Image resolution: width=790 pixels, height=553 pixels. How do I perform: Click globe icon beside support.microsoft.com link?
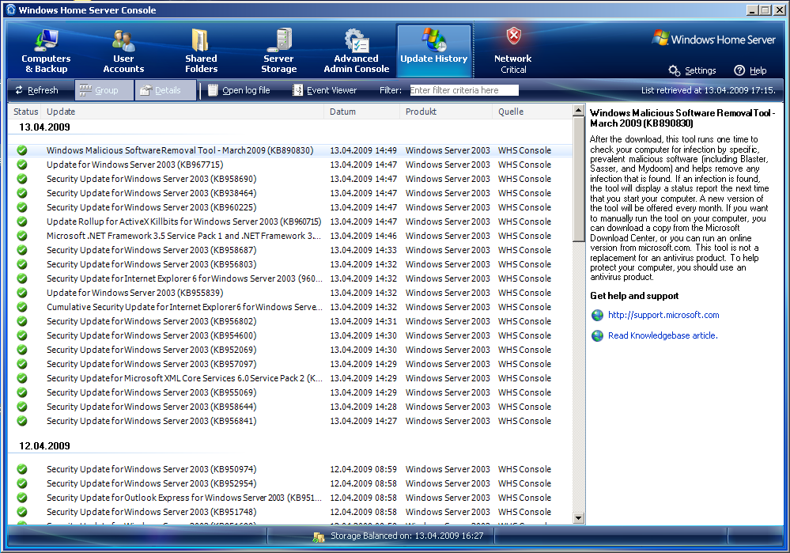tap(598, 316)
